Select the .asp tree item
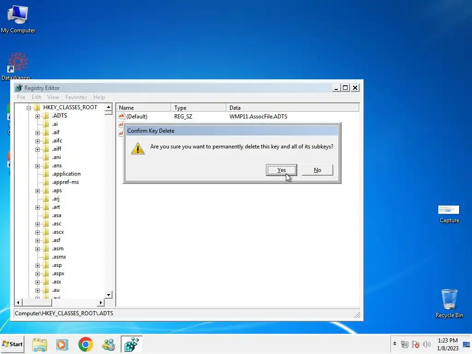The image size is (472, 354). (57, 265)
